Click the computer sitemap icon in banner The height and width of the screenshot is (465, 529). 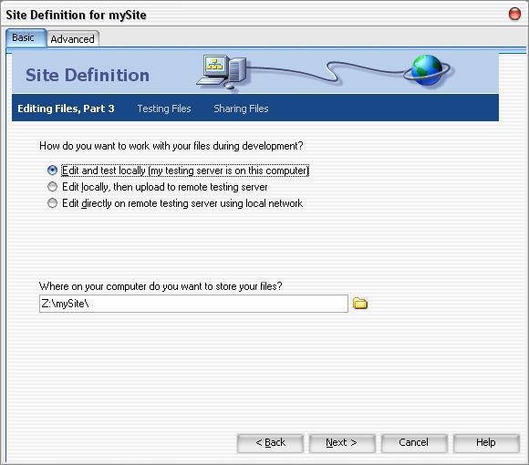222,72
